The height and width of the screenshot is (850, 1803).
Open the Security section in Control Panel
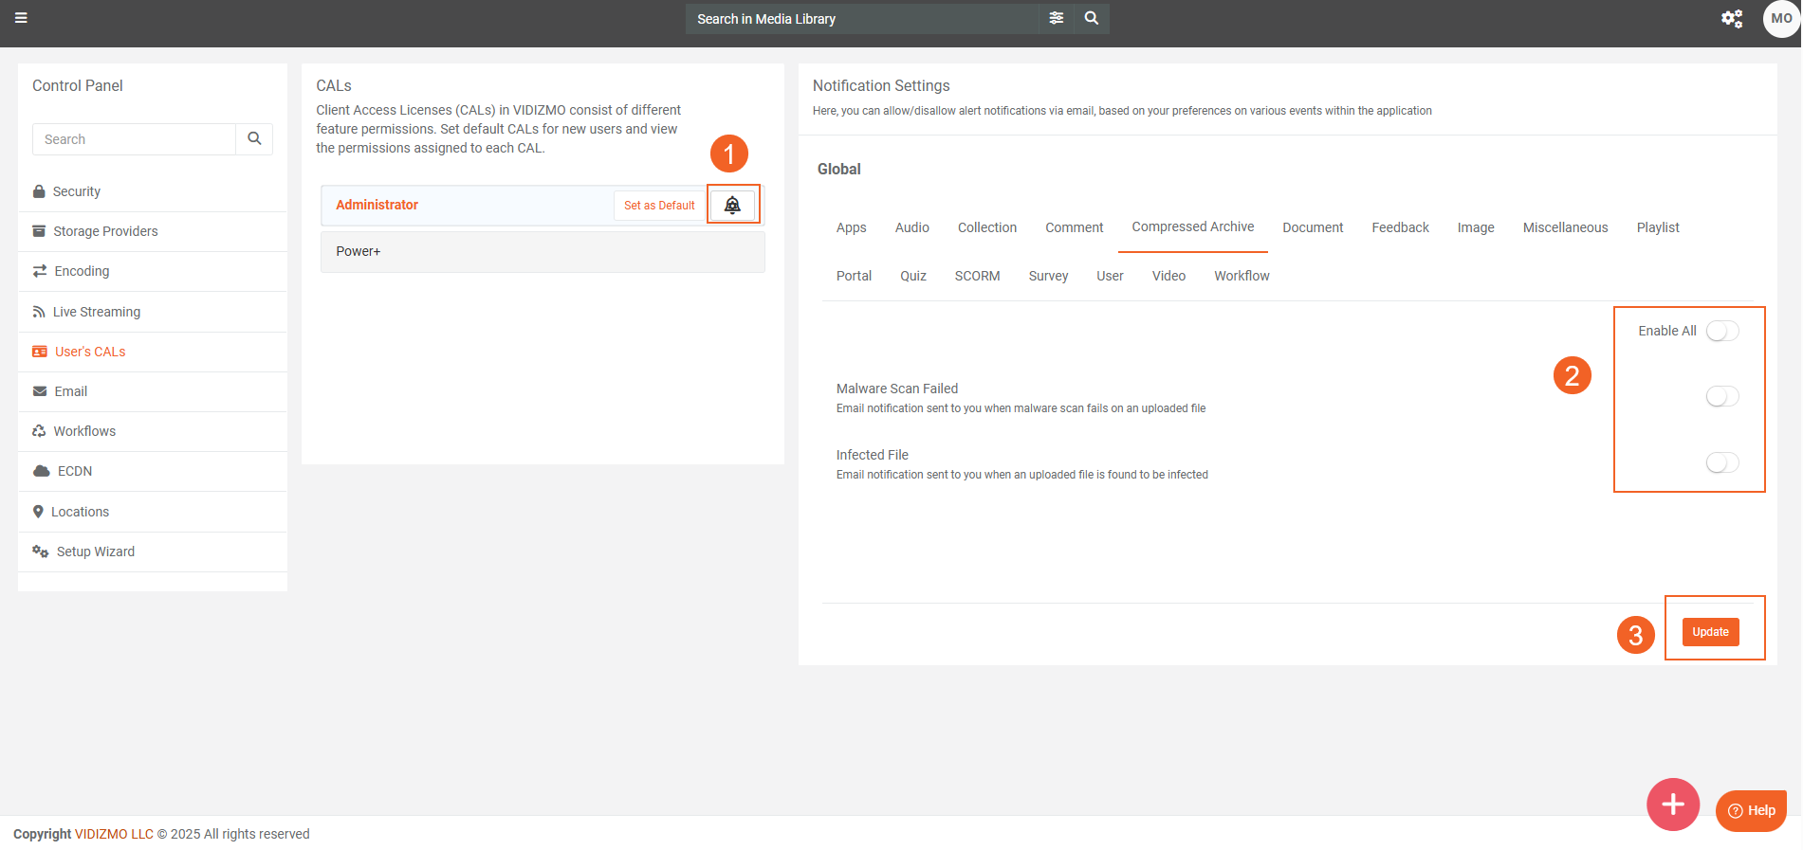pos(76,191)
